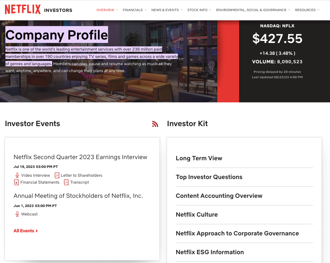The width and height of the screenshot is (330, 263).
Task: Open Content Accounting Overview
Action: [x=219, y=196]
